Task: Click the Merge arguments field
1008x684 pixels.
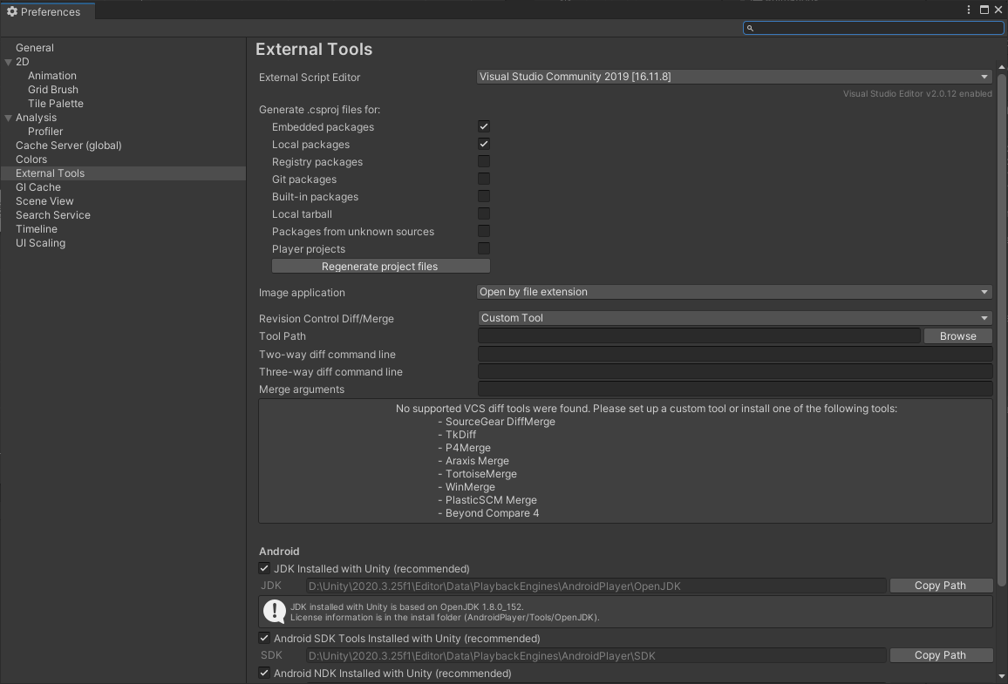Action: click(x=735, y=389)
